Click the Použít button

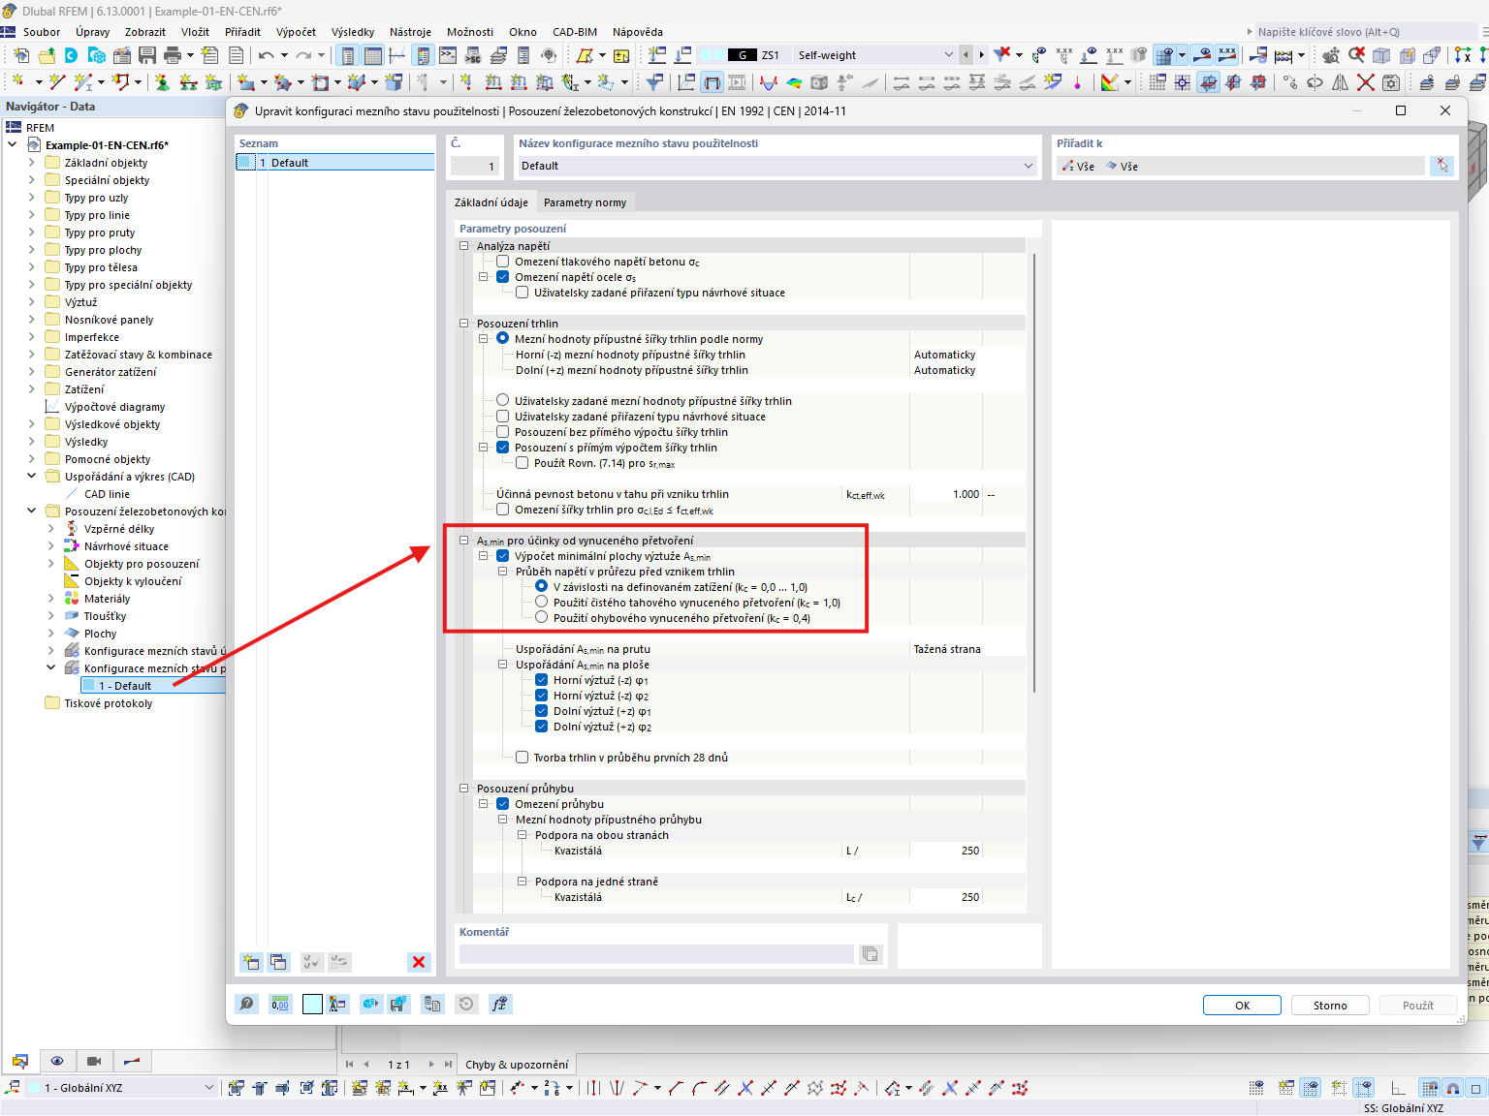[1417, 1006]
